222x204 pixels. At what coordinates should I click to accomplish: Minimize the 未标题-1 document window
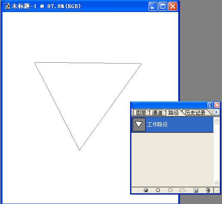coord(153,6)
